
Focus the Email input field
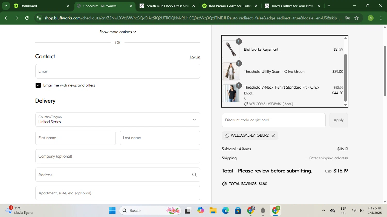[x=118, y=71]
